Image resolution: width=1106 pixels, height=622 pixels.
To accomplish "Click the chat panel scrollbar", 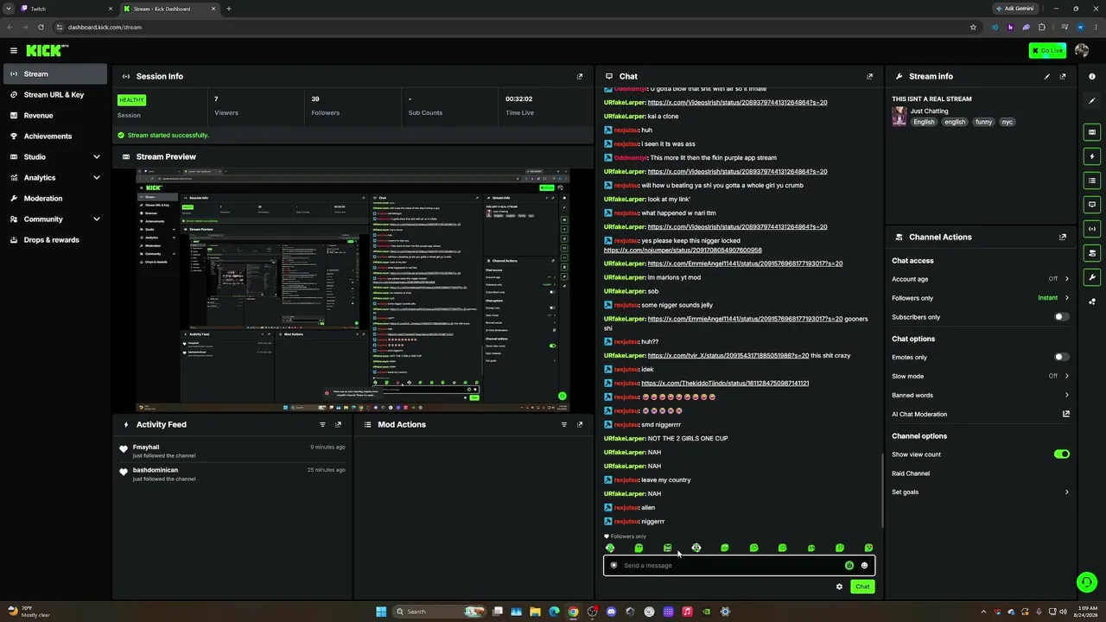I will pos(881,491).
